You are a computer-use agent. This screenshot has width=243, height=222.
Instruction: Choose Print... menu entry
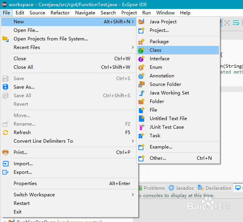(x=68, y=152)
